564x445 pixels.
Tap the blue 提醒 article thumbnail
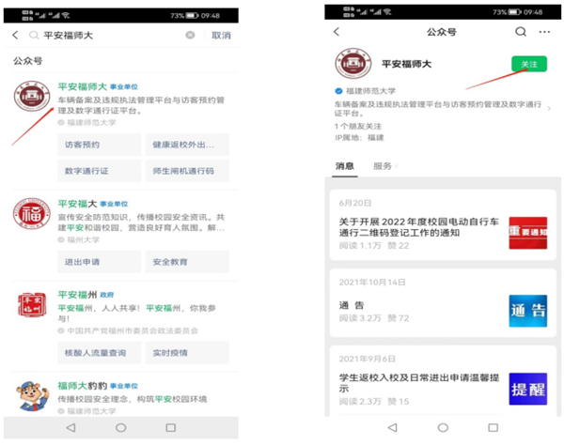click(x=528, y=389)
